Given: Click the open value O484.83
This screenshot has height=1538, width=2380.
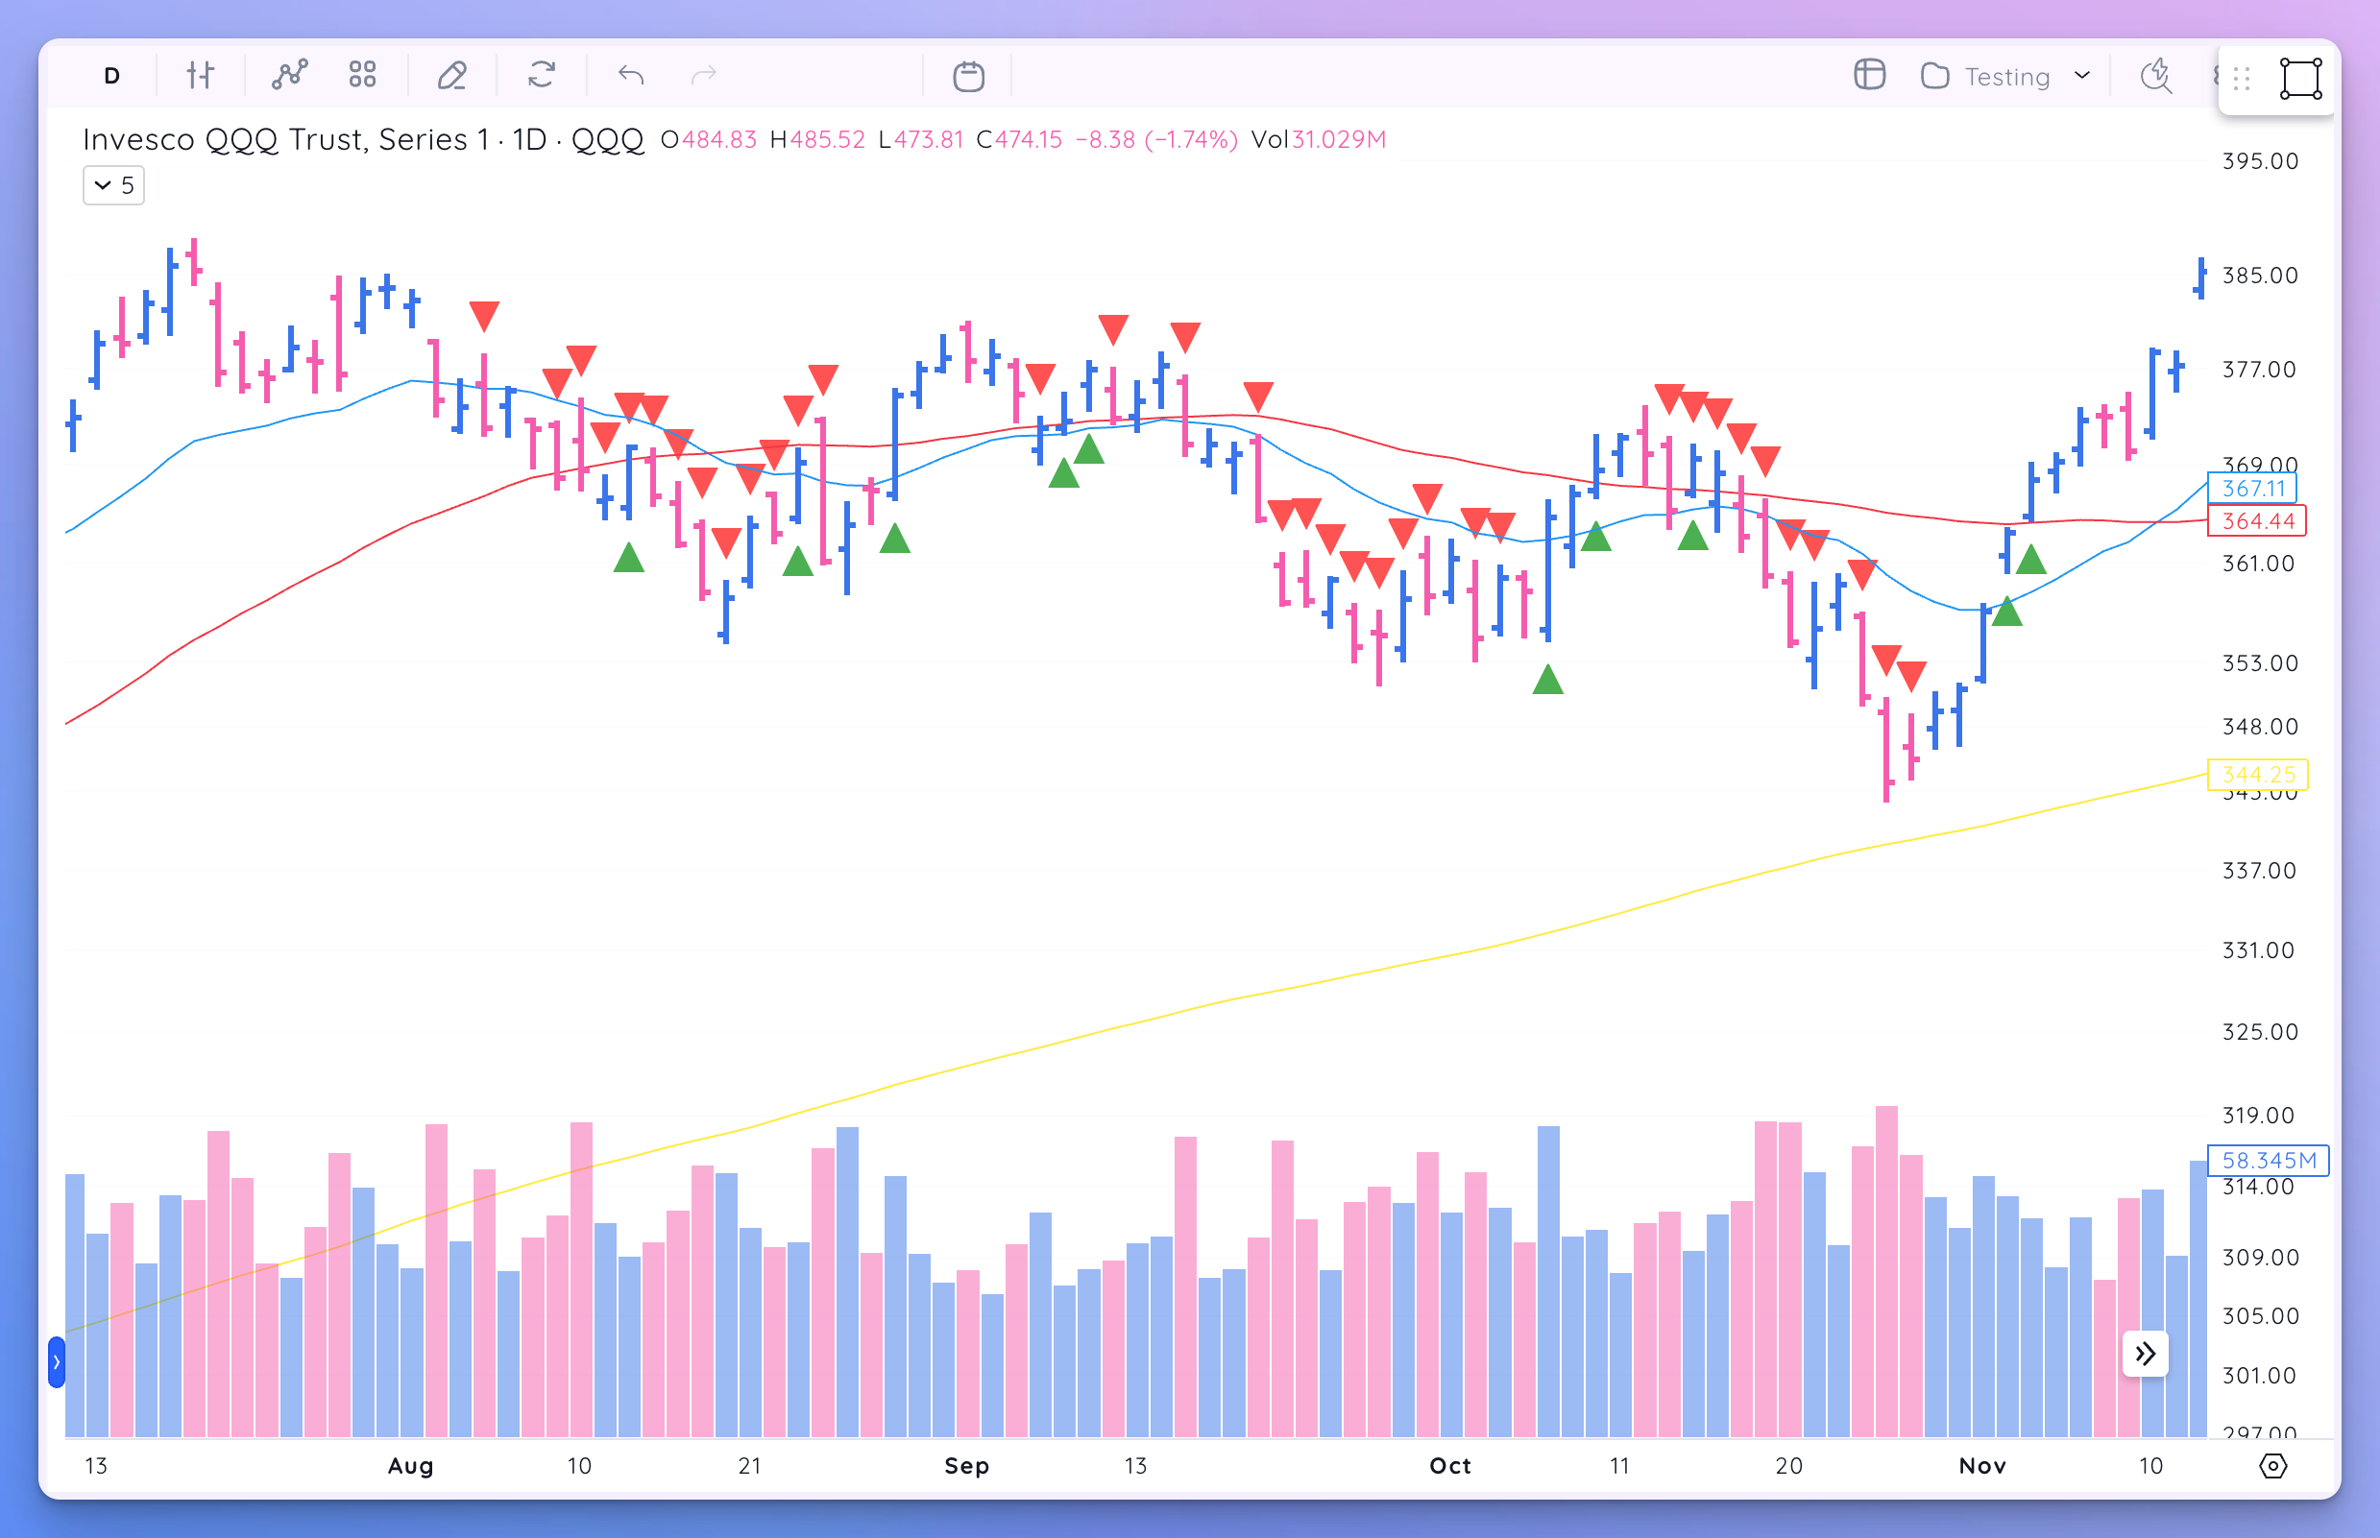Looking at the screenshot, I should 710,140.
